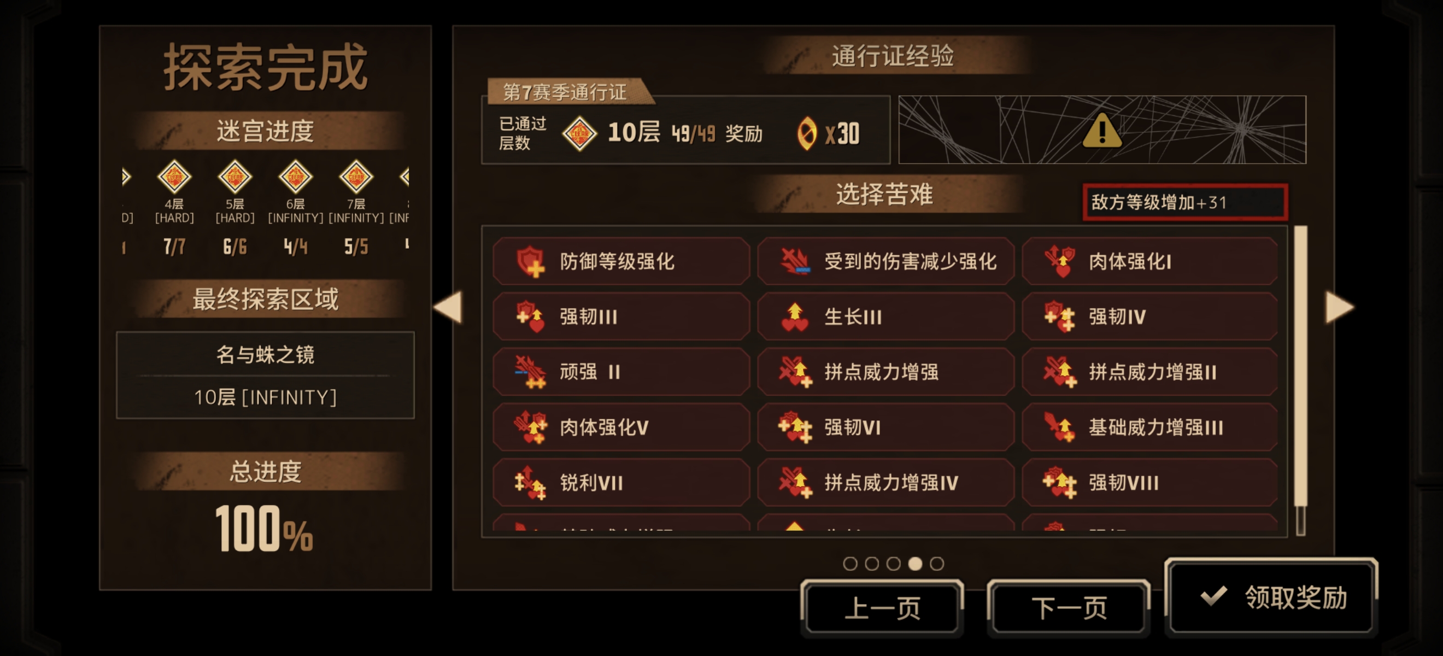Select the 拼点威力增强IV hardship entry
Viewport: 1443px width, 656px height.
coord(885,482)
